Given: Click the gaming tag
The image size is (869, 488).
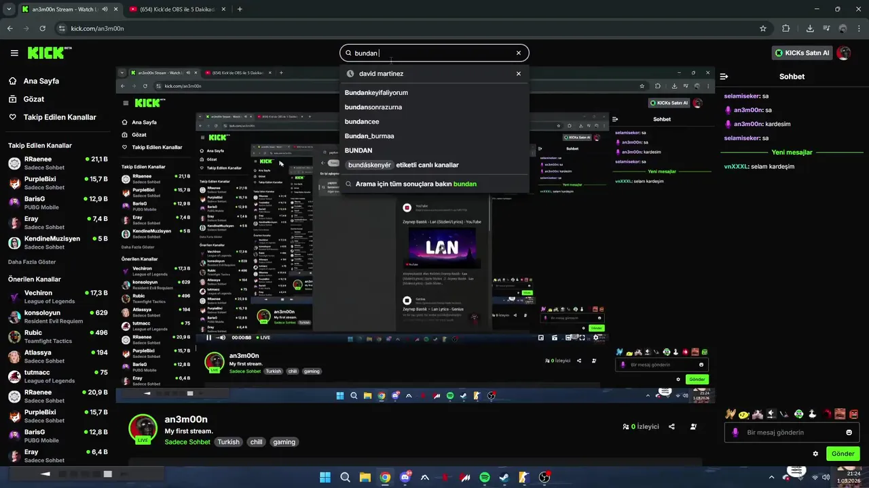Looking at the screenshot, I should click(284, 442).
